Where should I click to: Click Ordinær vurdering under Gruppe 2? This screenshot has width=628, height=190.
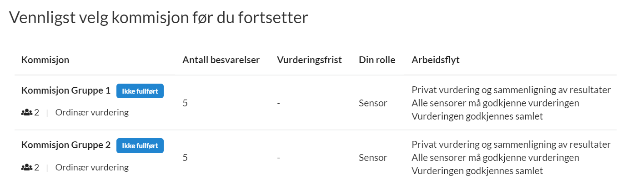(x=92, y=168)
